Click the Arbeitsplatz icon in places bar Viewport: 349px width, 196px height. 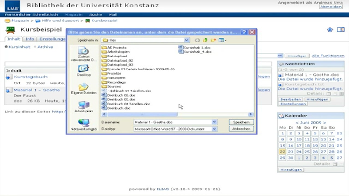[x=84, y=107]
